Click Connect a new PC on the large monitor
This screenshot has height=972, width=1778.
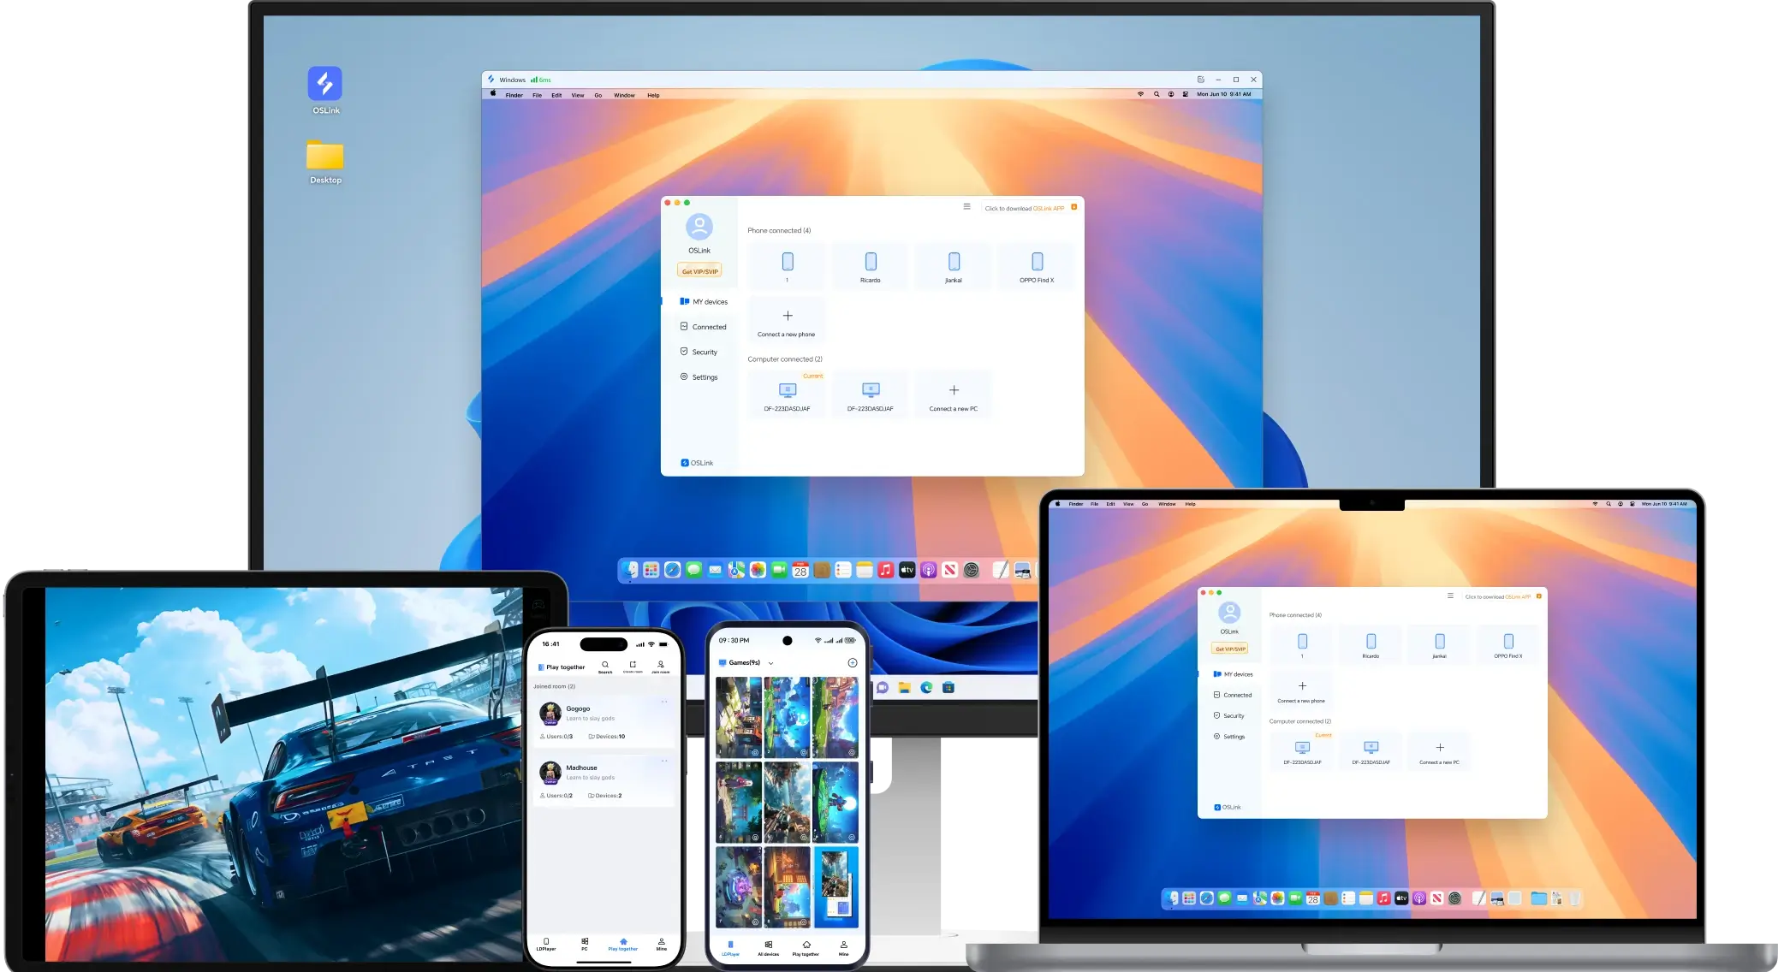pyautogui.click(x=954, y=395)
